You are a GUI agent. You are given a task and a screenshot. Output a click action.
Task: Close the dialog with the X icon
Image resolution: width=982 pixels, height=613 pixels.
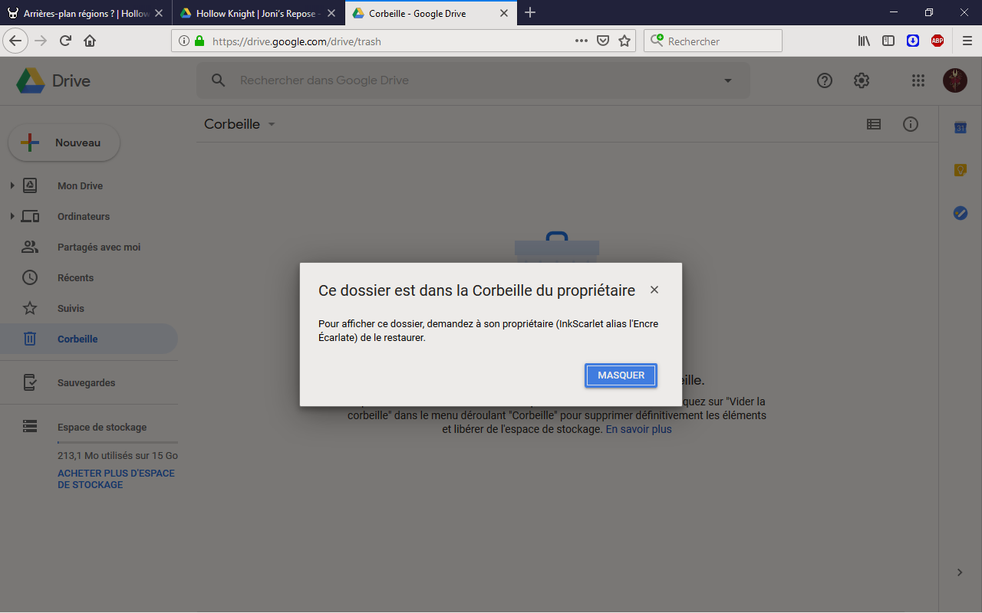[x=654, y=290]
